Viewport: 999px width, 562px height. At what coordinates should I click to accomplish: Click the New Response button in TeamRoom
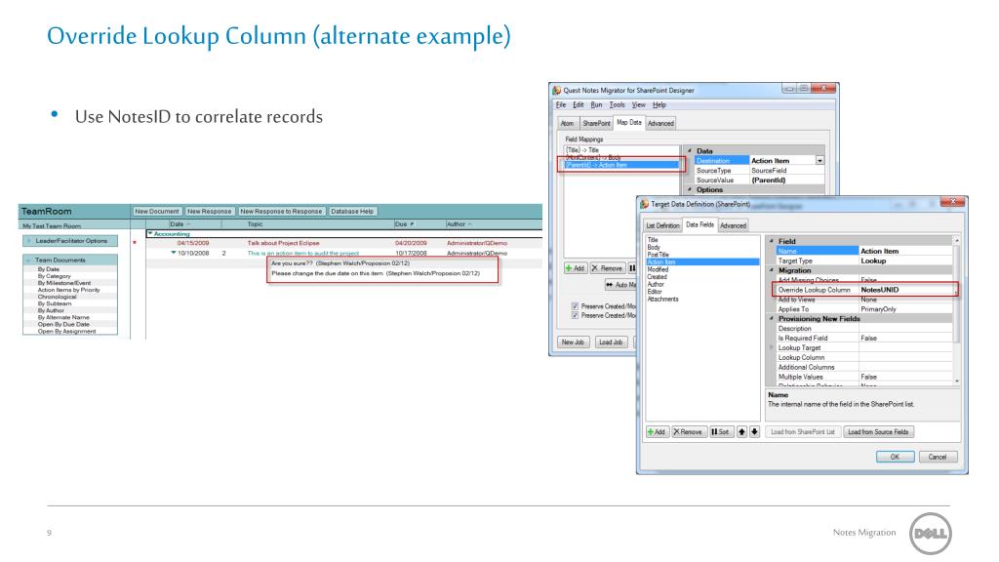[x=209, y=211]
